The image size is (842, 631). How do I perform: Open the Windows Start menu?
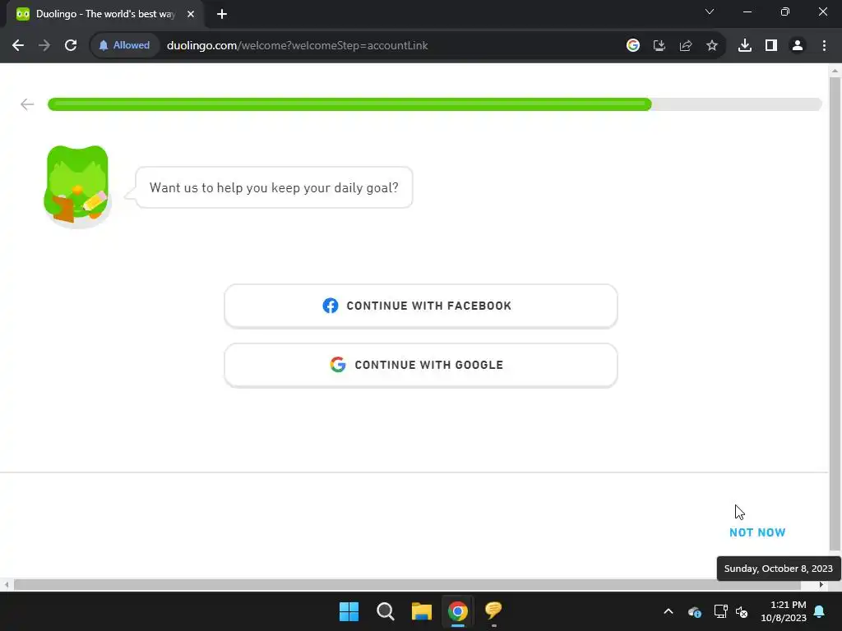(x=349, y=611)
